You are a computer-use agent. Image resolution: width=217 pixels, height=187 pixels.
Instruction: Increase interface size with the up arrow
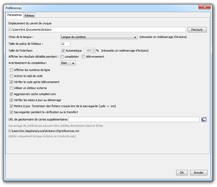pyautogui.click(x=94, y=49)
